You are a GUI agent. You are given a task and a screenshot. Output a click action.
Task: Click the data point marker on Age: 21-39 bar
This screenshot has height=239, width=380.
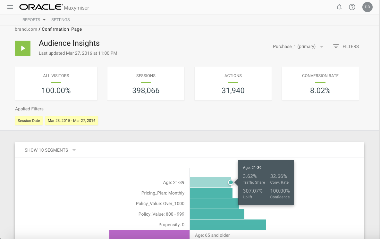coord(231,182)
